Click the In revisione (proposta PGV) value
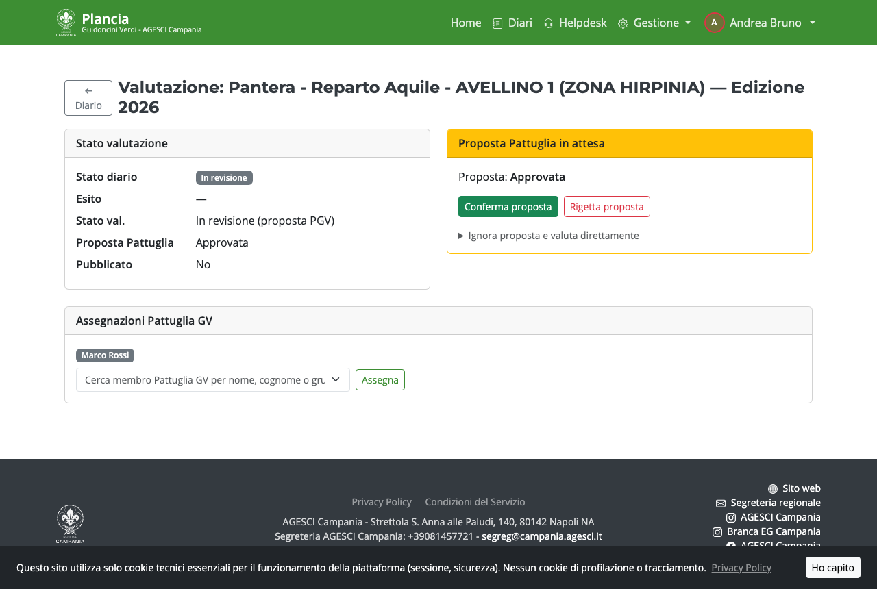Image resolution: width=877 pixels, height=589 pixels. (x=265, y=221)
